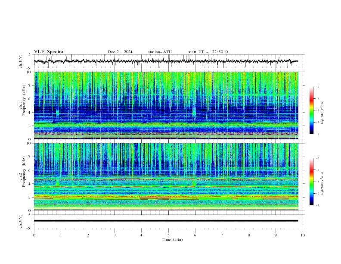341x264 pixels.
Task: Click the "VLF Spectra" plot title
Action: [x=49, y=52]
